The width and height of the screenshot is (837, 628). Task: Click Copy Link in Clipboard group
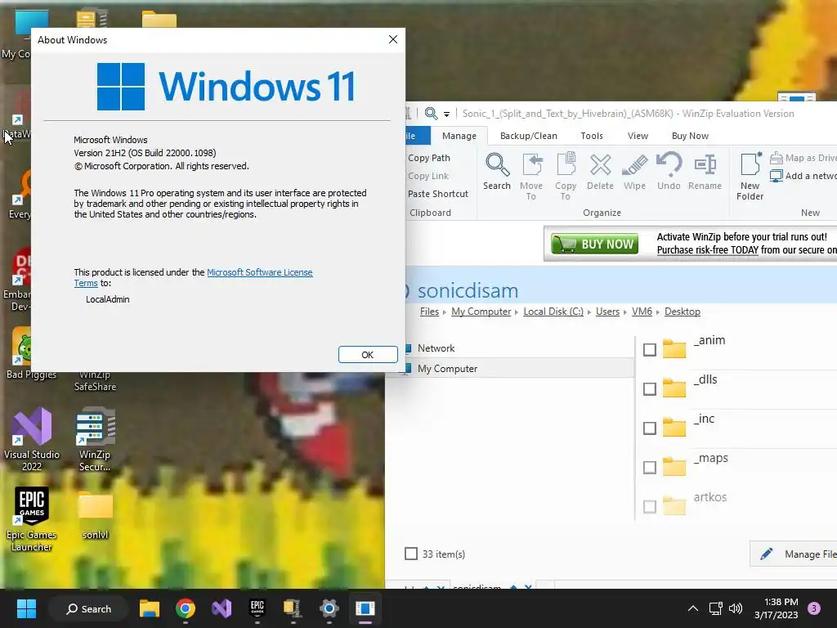[x=428, y=176]
